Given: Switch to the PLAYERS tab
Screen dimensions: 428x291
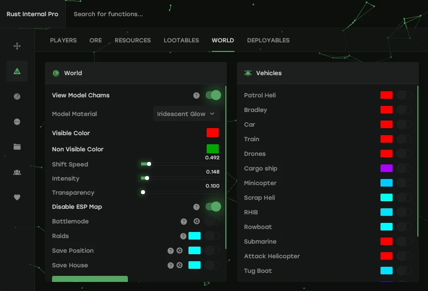Looking at the screenshot, I should [63, 40].
